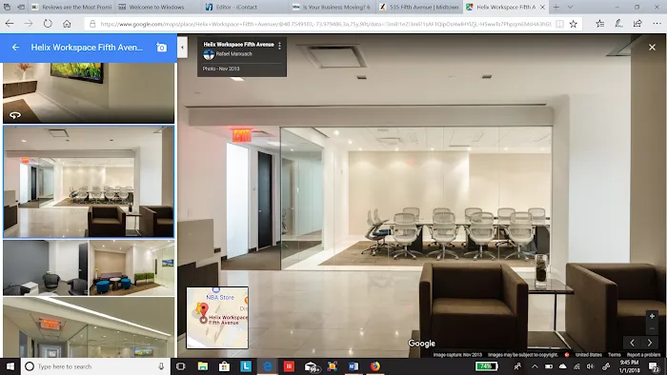Screen dimensions: 667x375
Task: Click Report a problem link
Action: (643, 355)
